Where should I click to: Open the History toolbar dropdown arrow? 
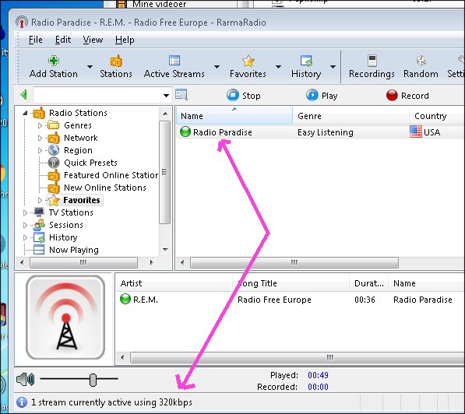click(x=333, y=67)
